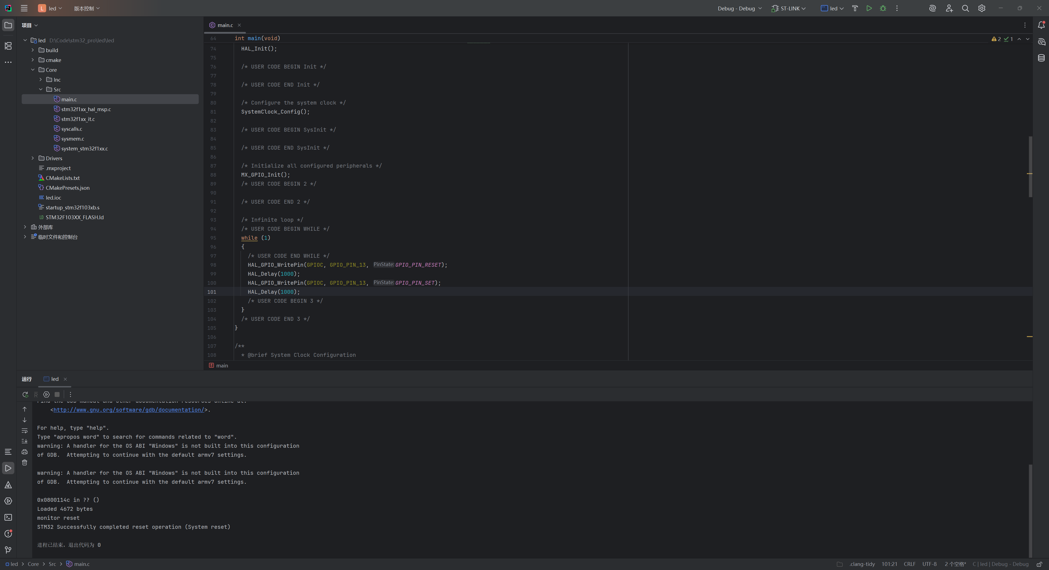This screenshot has width=1049, height=570.
Task: Jump to next highlighted problem arrow
Action: click(1028, 39)
